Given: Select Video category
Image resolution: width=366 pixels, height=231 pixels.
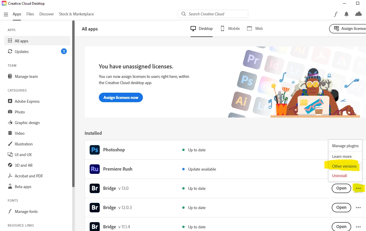Looking at the screenshot, I should 37,133.
